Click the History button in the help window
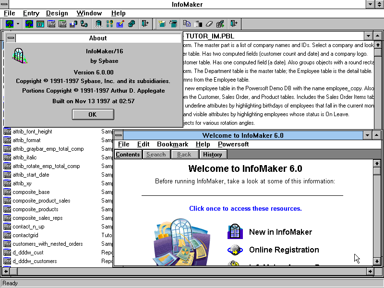The image size is (384, 288). coord(212,155)
